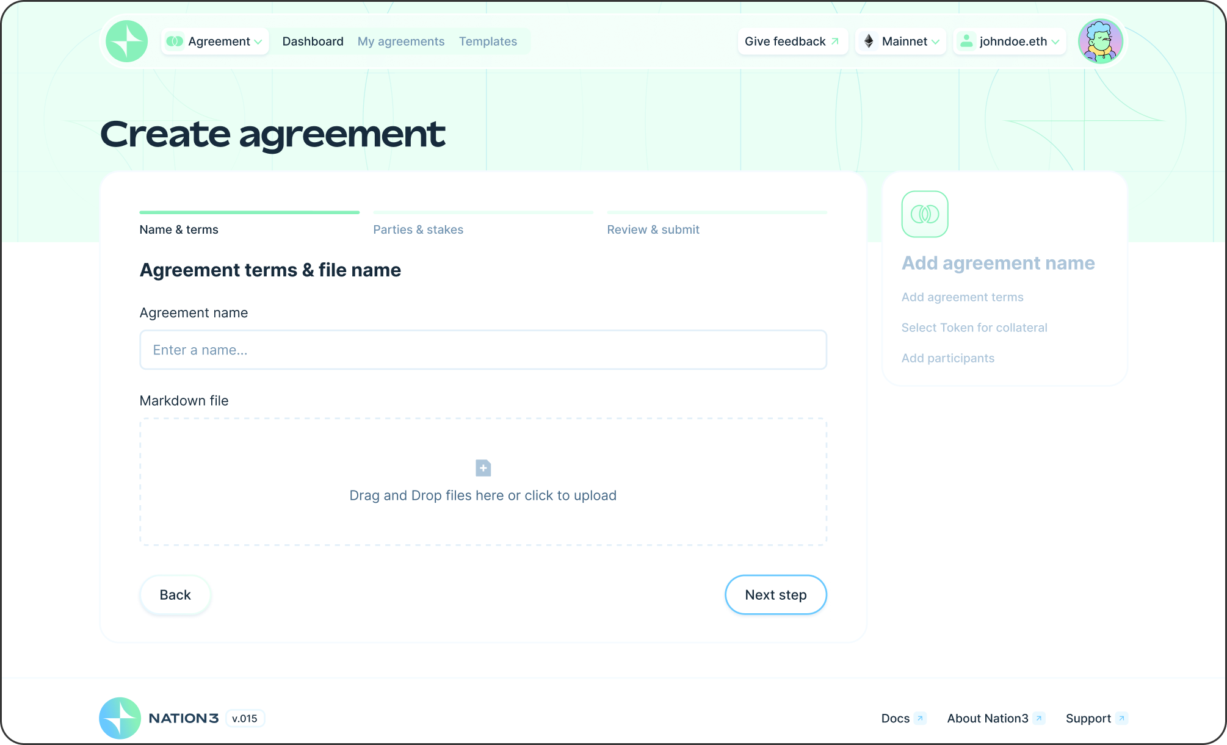Click the Ethereum diamond icon
Image resolution: width=1227 pixels, height=745 pixels.
[x=869, y=41]
